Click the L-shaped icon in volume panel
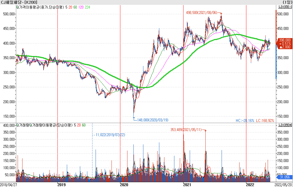Viewport: 293px width, 187px height. coord(280,125)
